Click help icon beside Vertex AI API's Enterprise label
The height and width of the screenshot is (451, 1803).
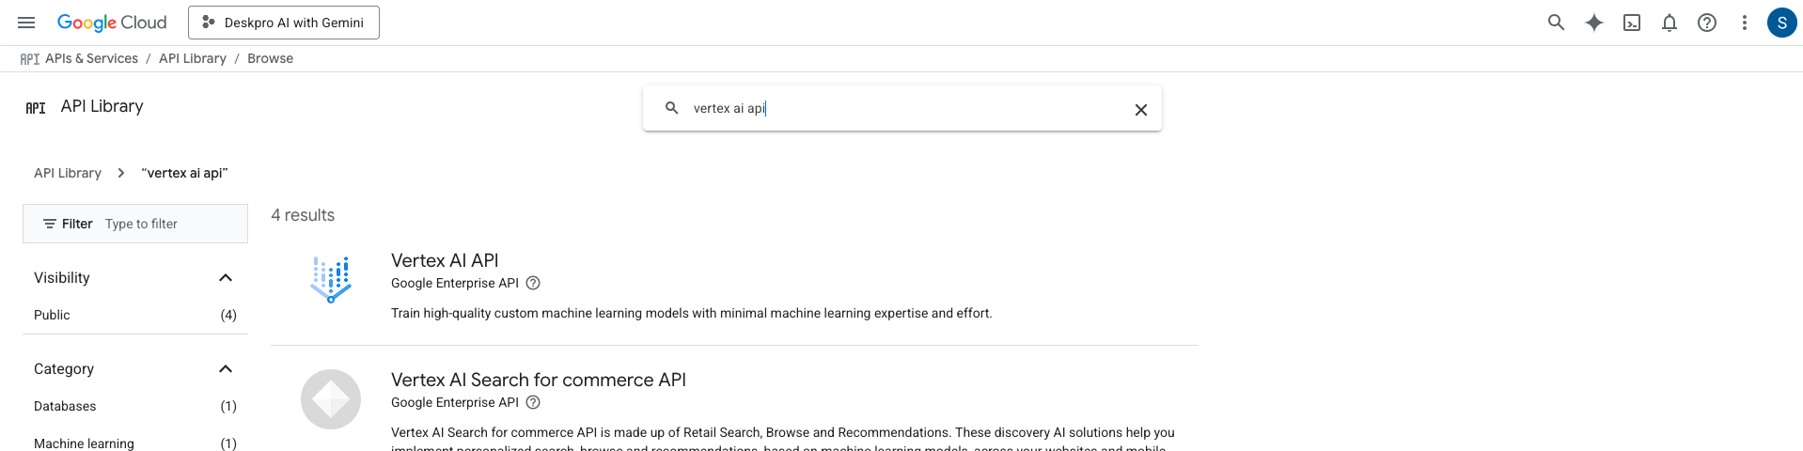[x=533, y=283]
